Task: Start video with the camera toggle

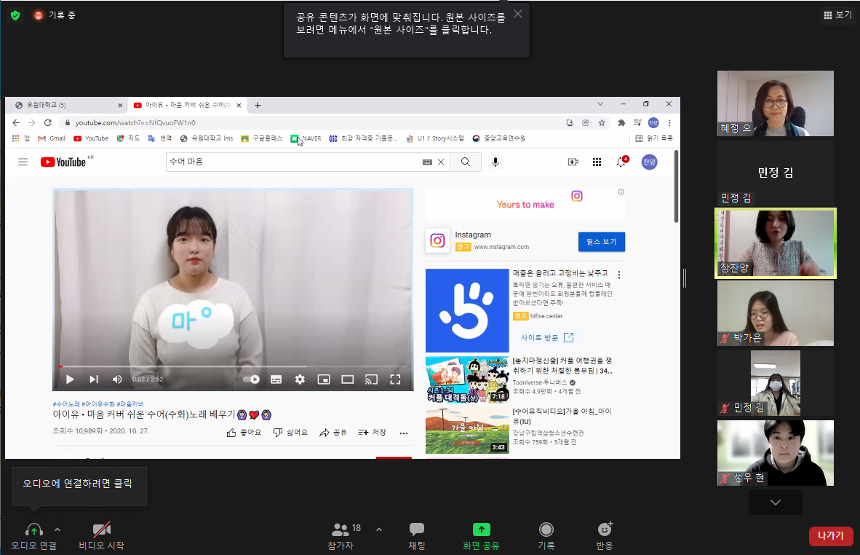Action: tap(101, 530)
